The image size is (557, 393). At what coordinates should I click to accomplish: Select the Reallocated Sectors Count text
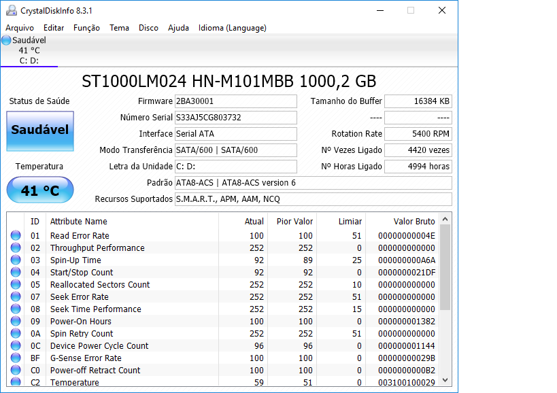[100, 285]
